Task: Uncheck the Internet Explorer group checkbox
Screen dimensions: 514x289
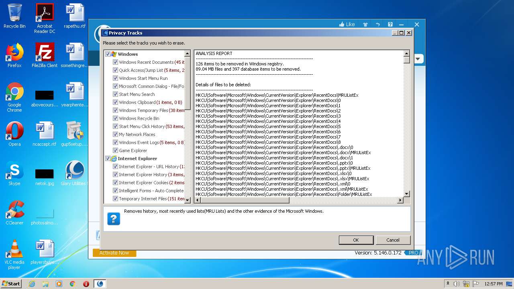Action: pos(108,159)
